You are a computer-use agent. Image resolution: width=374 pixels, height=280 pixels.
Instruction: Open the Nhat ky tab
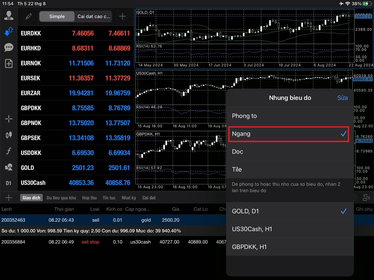pyautogui.click(x=129, y=198)
